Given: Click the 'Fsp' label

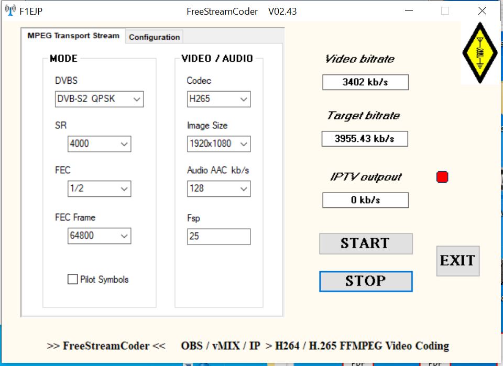Looking at the screenshot, I should pos(193,218).
